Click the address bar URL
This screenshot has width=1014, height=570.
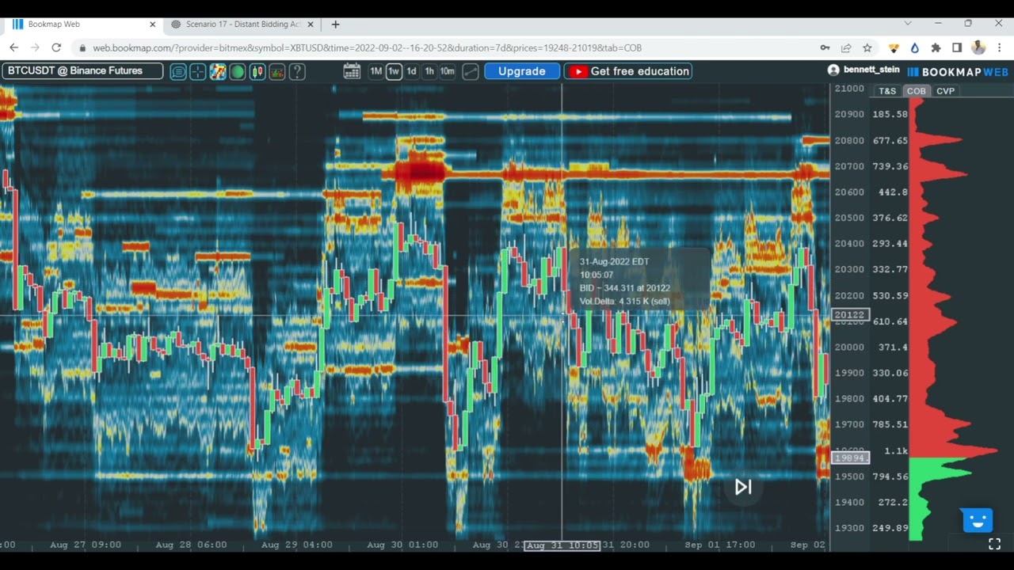(x=367, y=48)
